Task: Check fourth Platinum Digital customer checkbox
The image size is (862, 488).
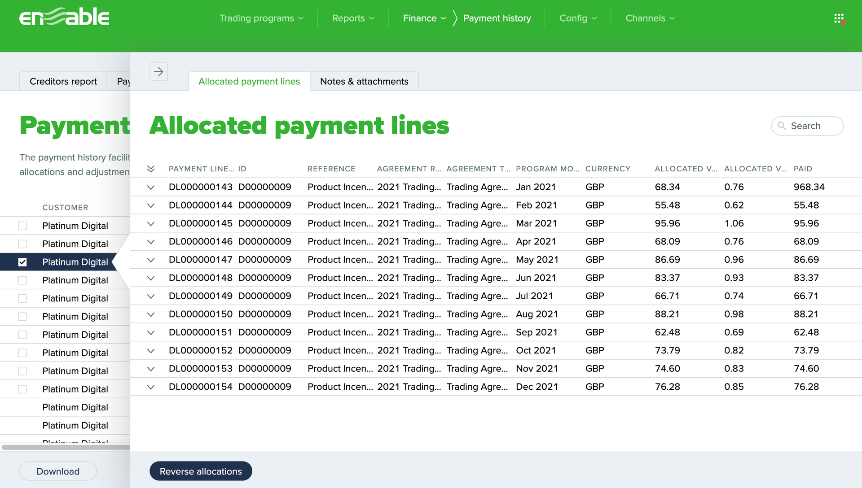Action: tap(22, 280)
